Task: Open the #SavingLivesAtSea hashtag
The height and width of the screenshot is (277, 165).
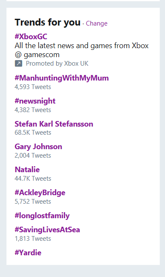Action: pyautogui.click(x=47, y=230)
